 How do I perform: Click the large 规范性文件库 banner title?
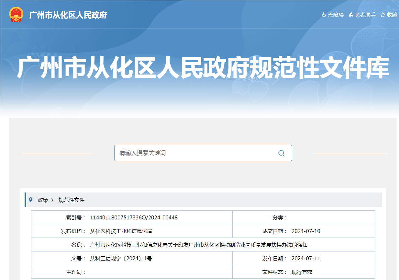(x=203, y=68)
